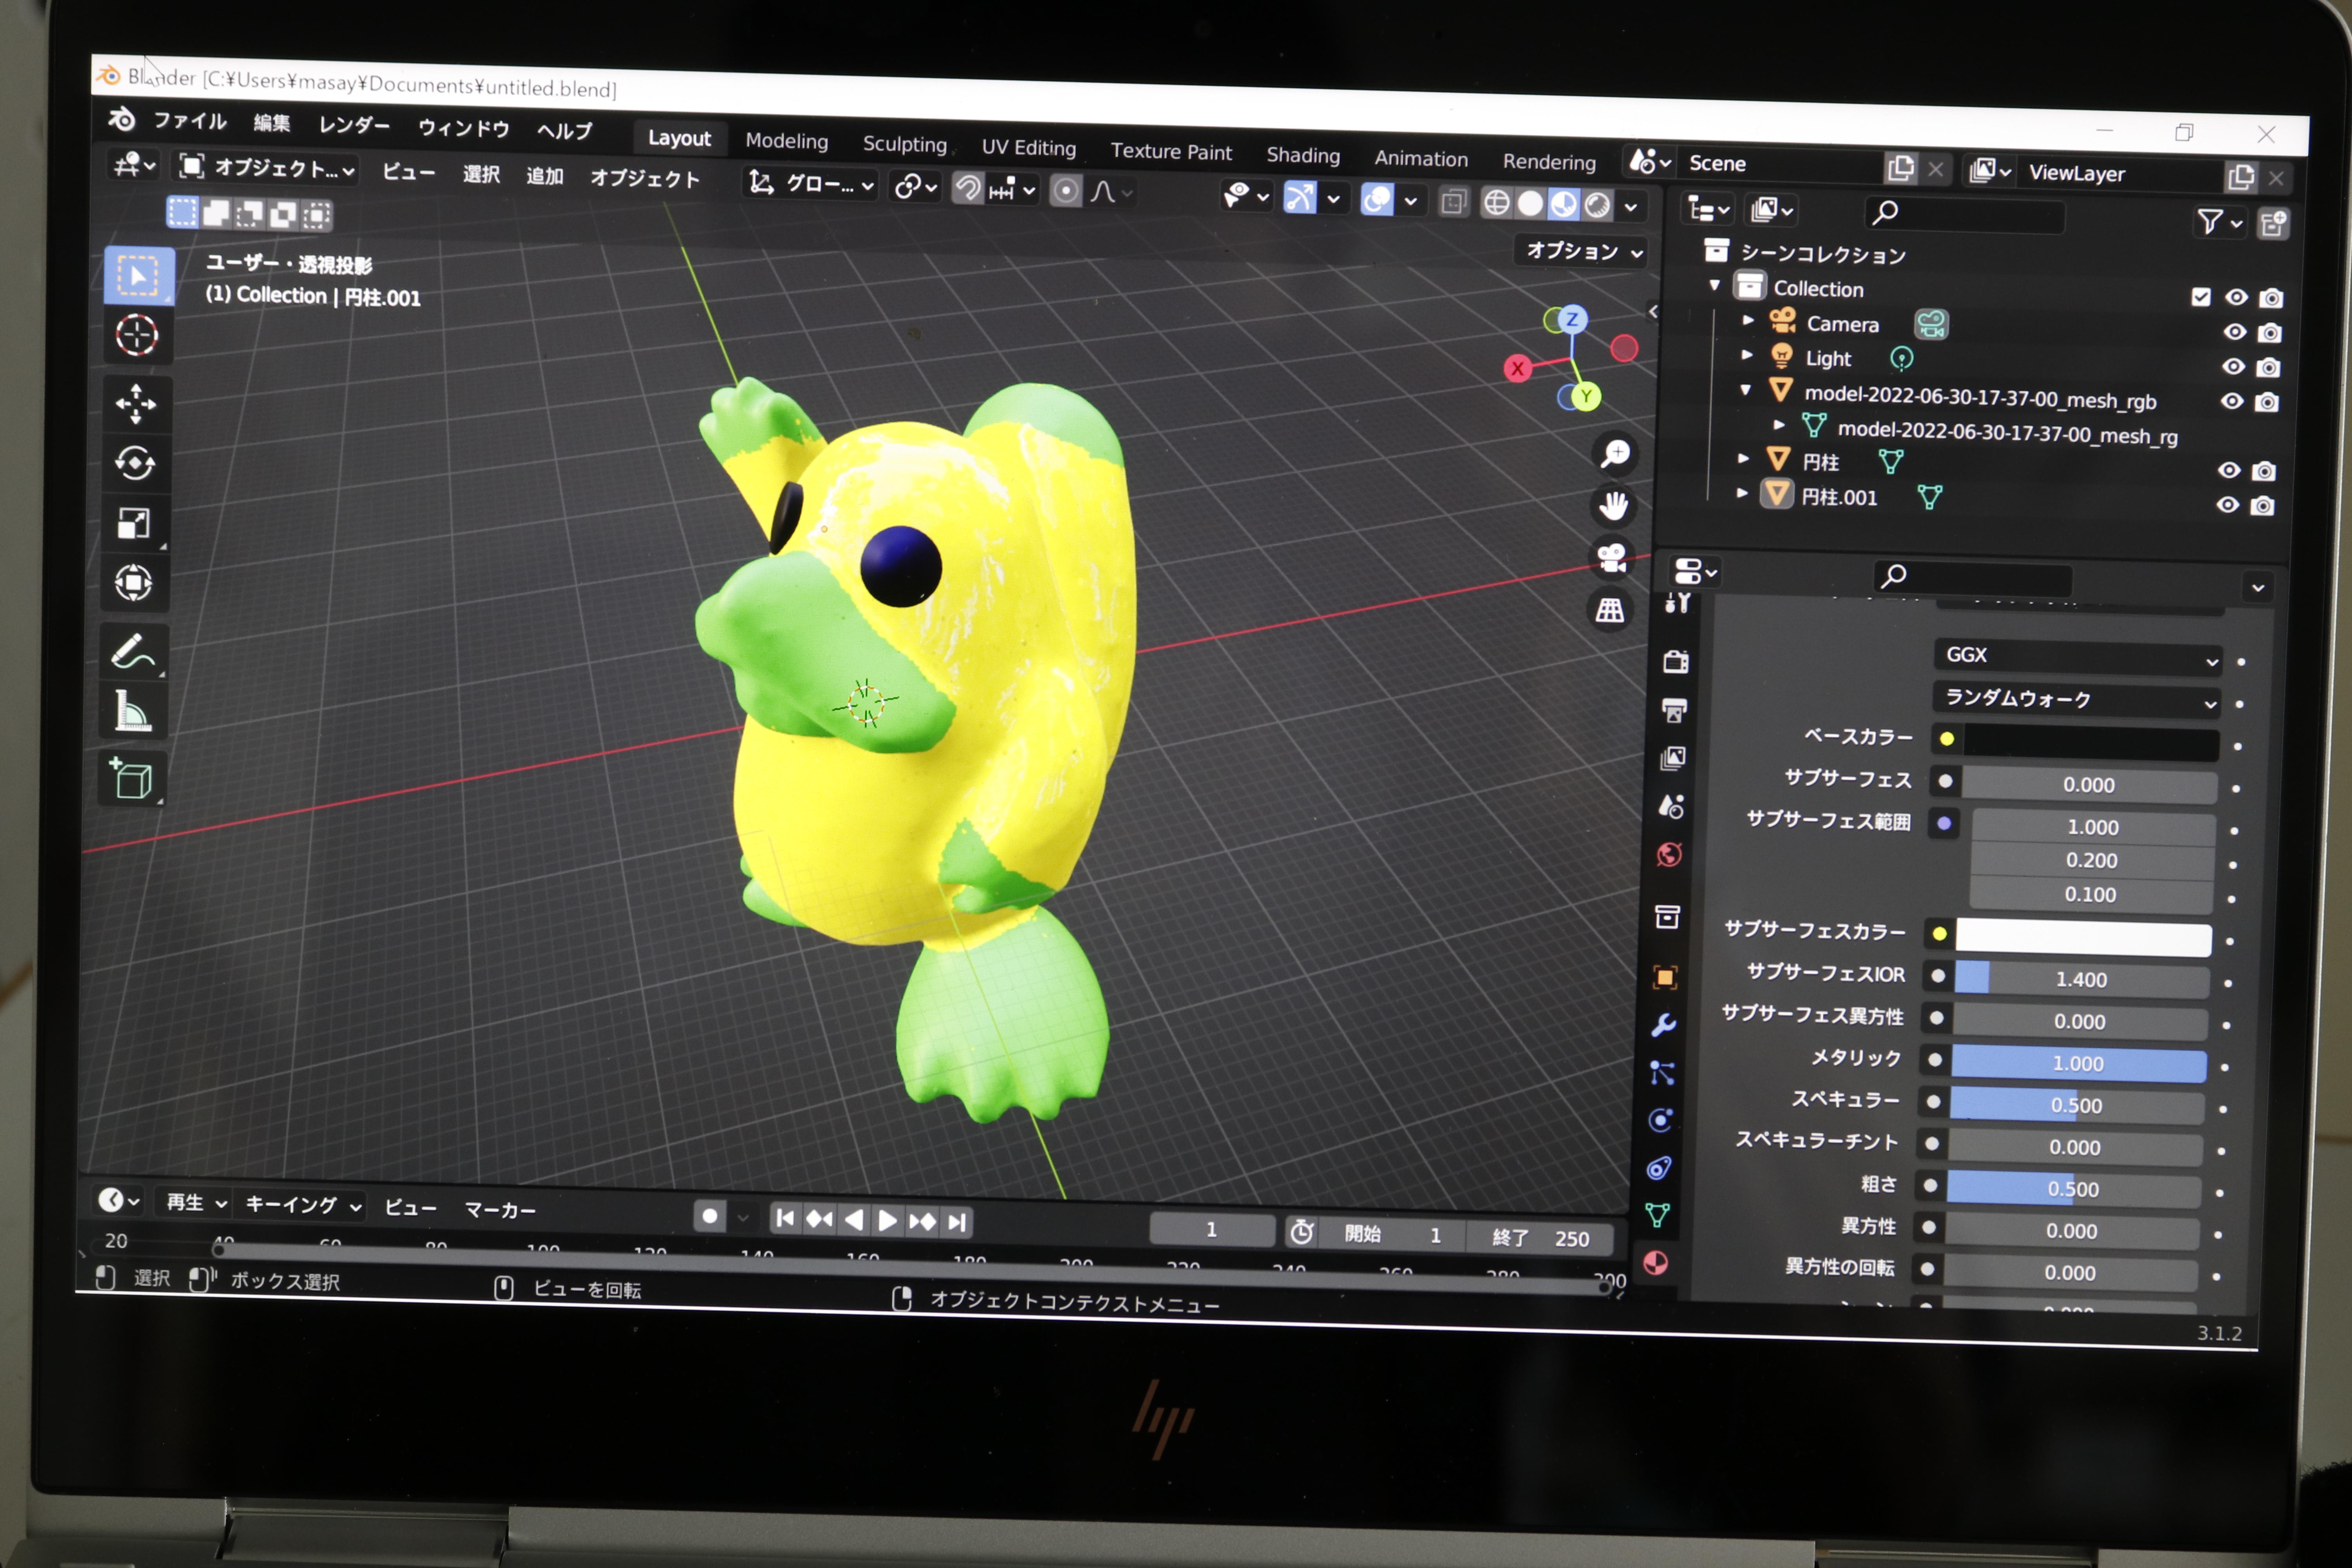Toggle Collection exclude checkbox
Image resolution: width=2352 pixels, height=1568 pixels.
coord(2201,297)
